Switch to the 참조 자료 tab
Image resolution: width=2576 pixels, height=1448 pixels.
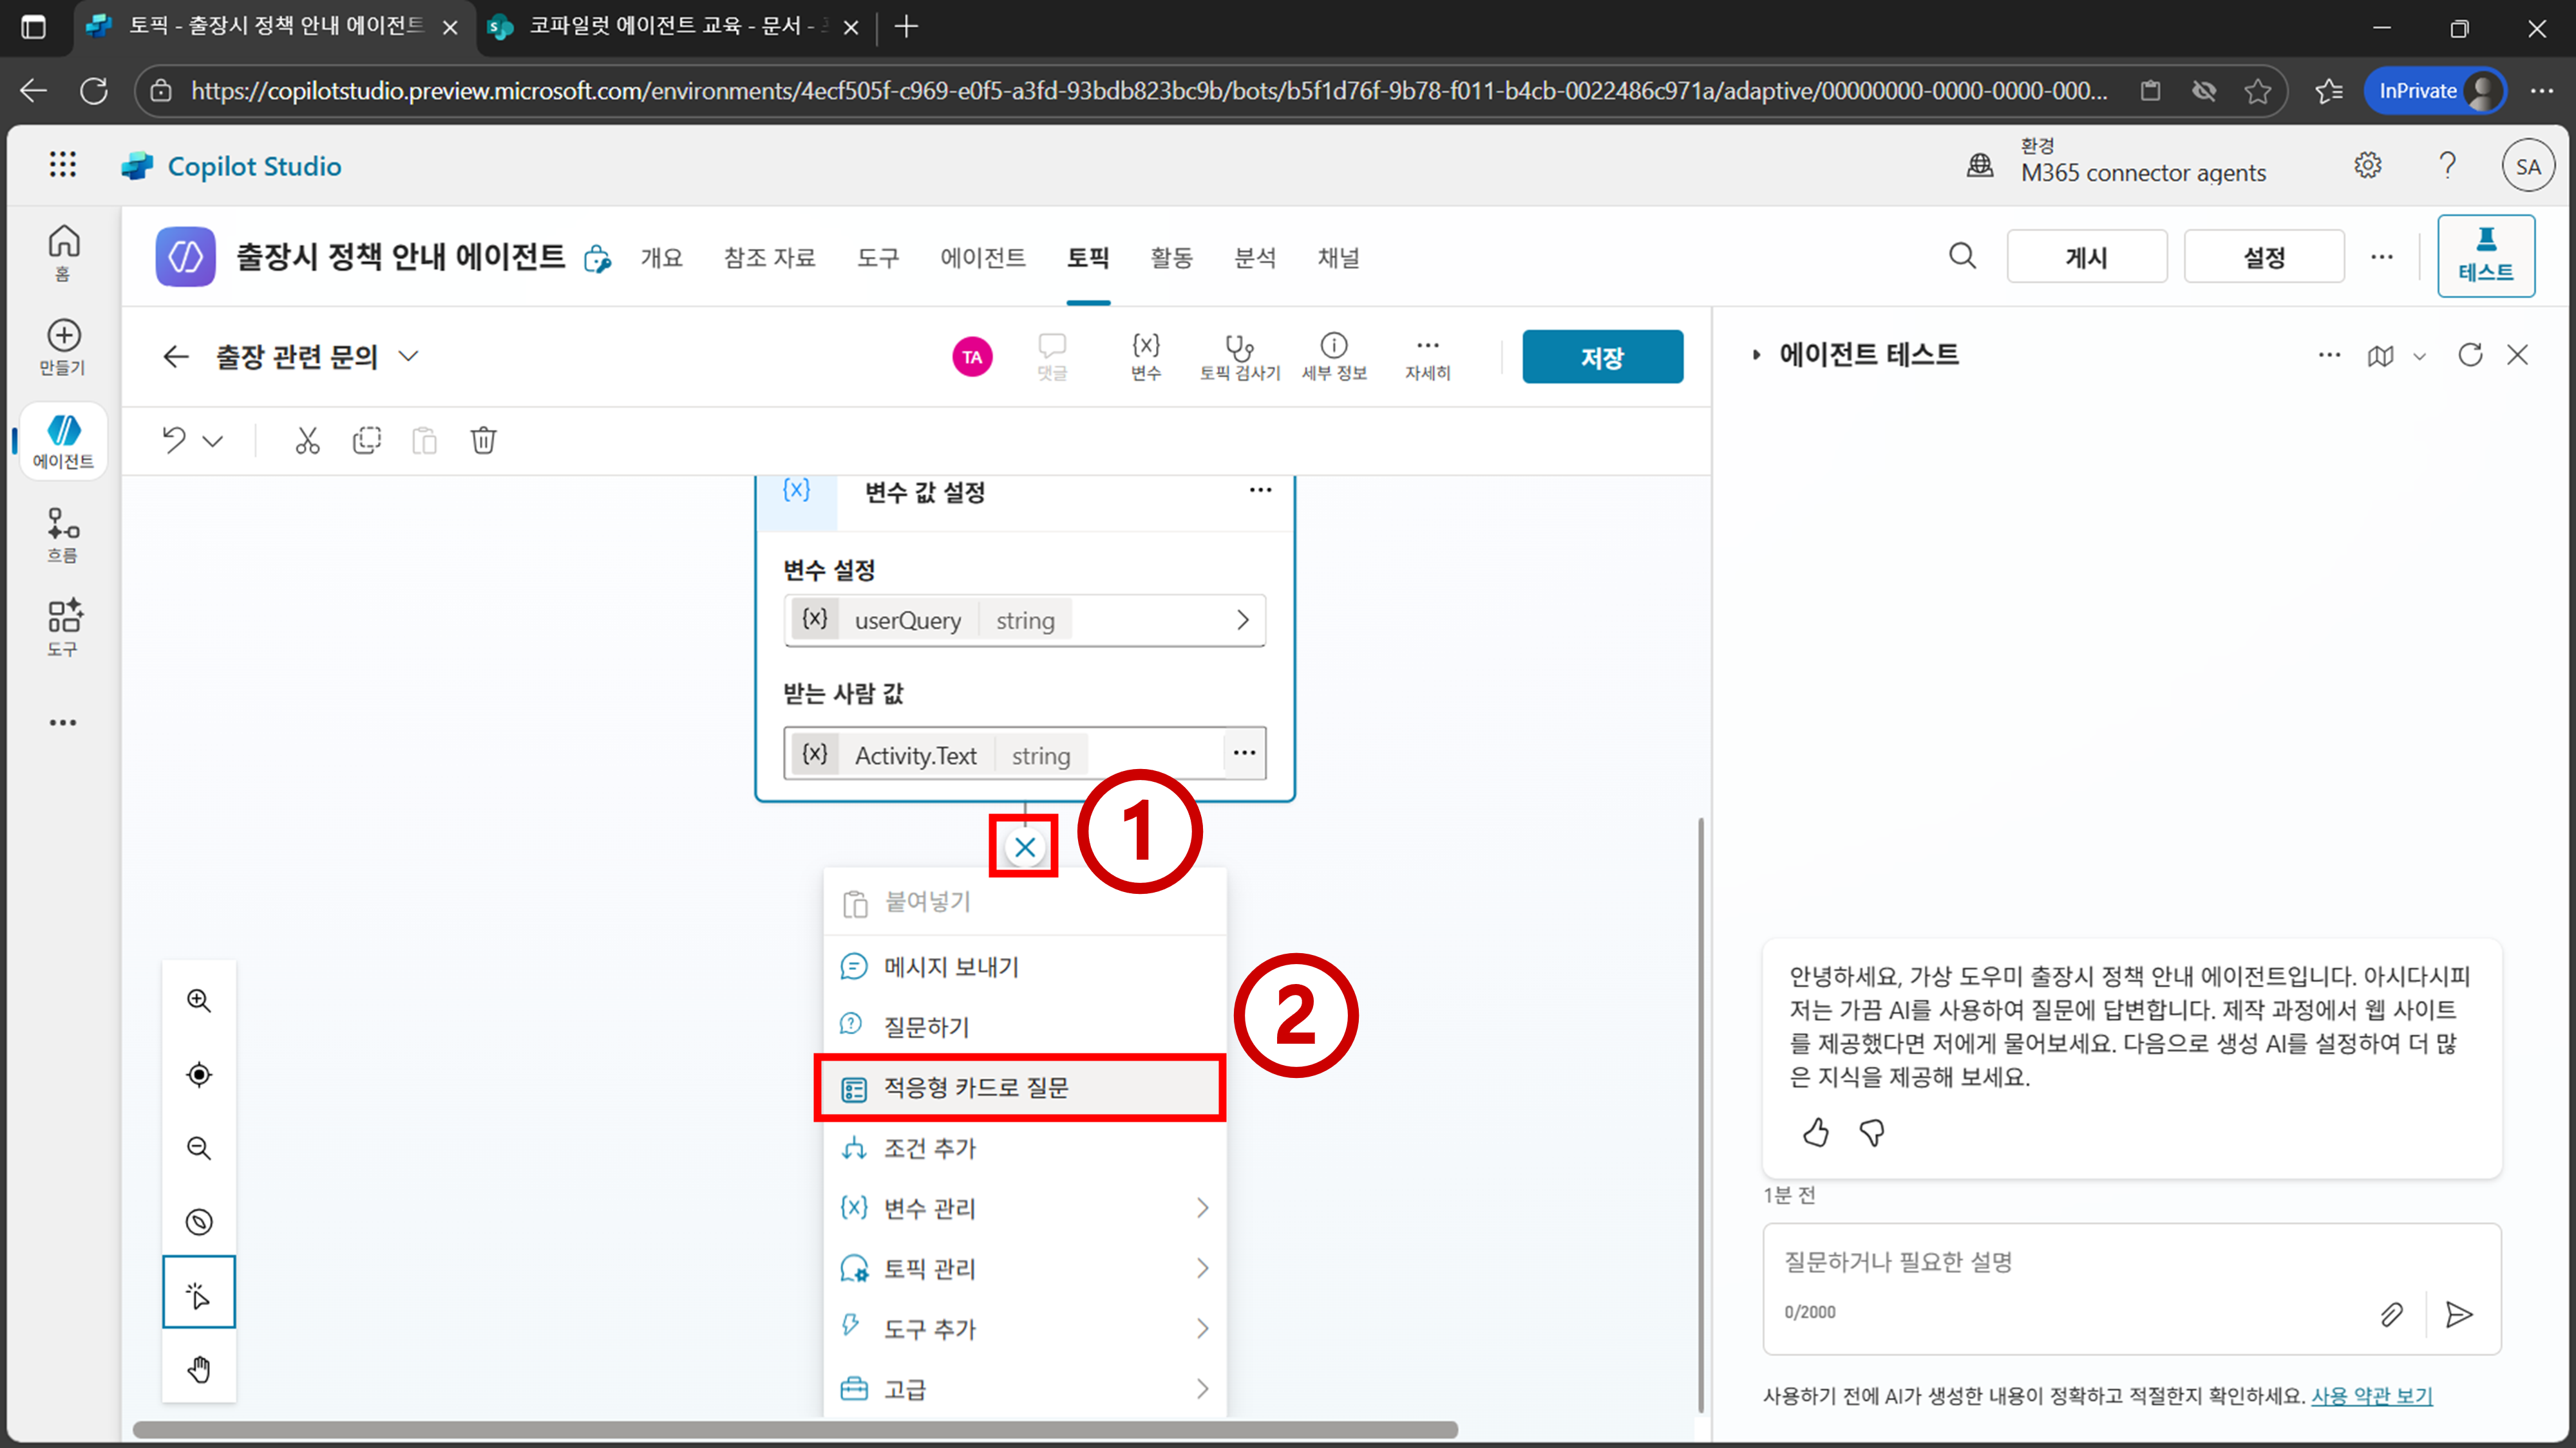769,258
